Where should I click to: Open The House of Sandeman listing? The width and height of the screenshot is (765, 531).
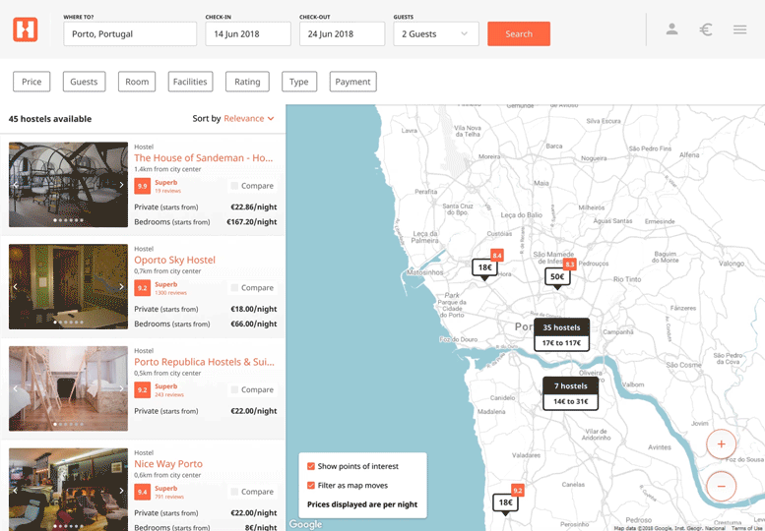click(x=204, y=158)
